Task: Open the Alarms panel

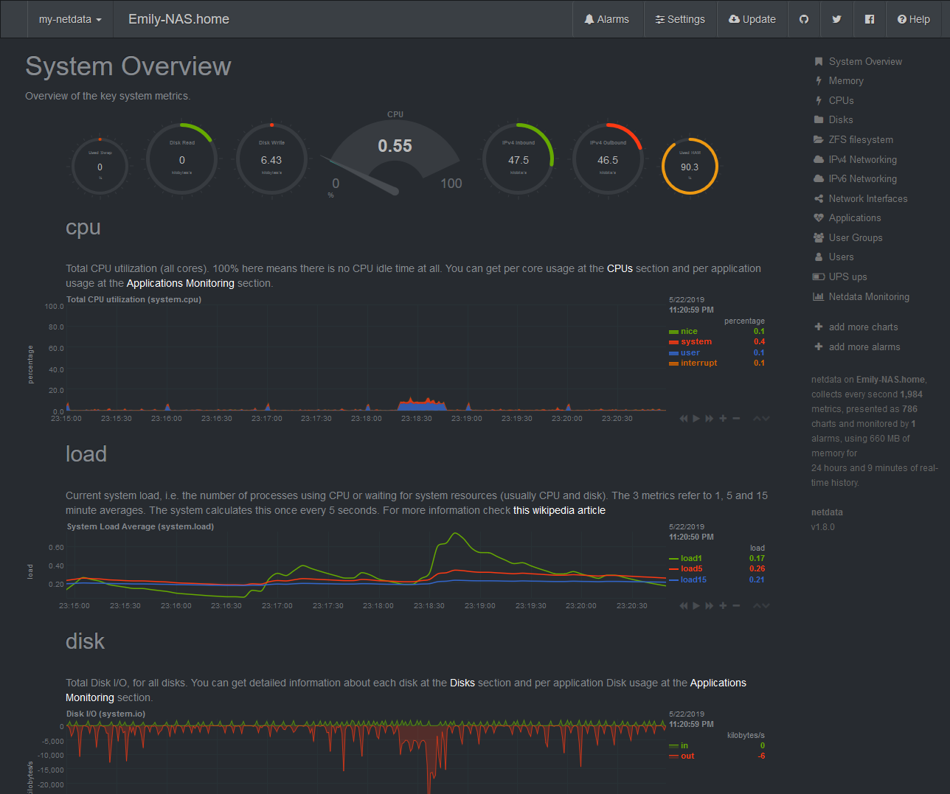Action: (606, 19)
